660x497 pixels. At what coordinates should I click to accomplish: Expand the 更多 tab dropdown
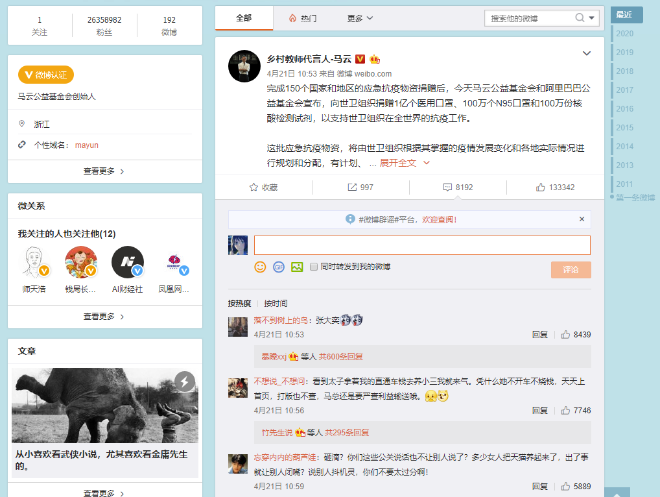360,18
